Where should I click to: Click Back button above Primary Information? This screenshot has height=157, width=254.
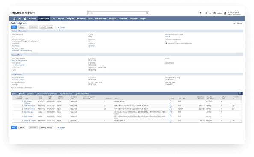click(22, 27)
